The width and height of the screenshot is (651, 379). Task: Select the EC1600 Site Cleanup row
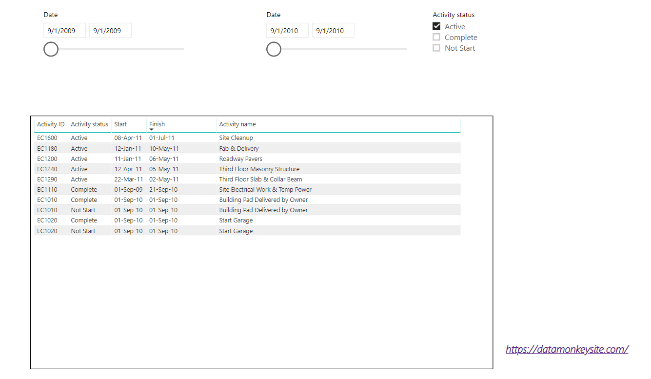point(236,138)
